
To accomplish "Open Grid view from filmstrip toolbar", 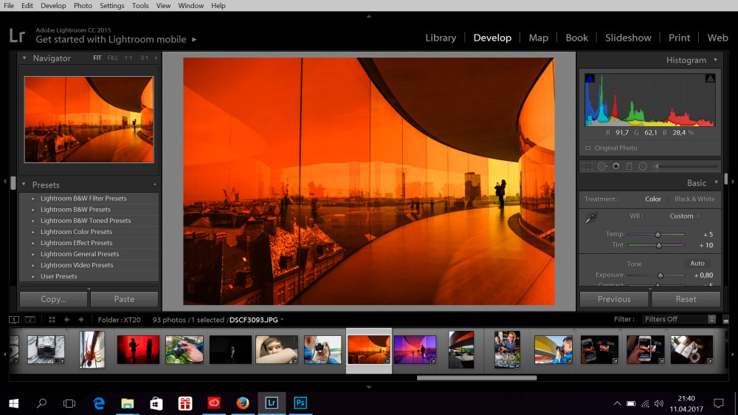I will click(52, 320).
